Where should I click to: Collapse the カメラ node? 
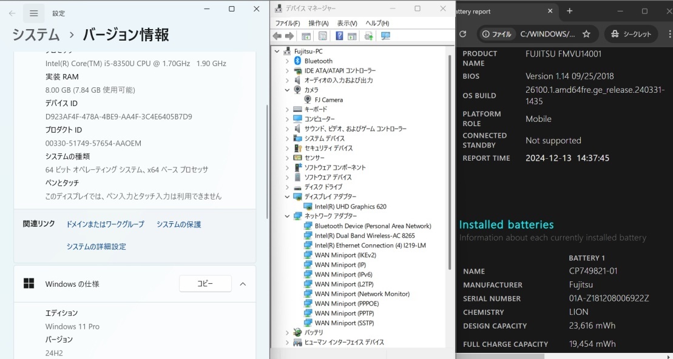tap(287, 90)
